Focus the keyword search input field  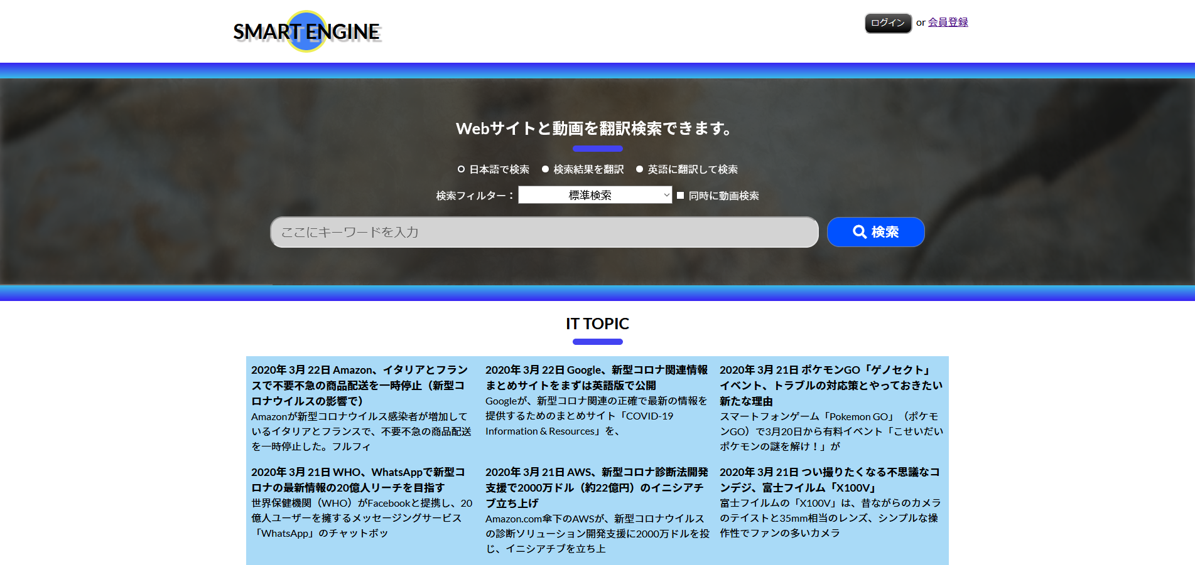click(544, 232)
